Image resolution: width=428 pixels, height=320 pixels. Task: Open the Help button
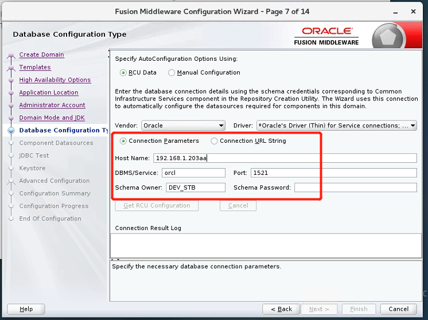[26, 309]
